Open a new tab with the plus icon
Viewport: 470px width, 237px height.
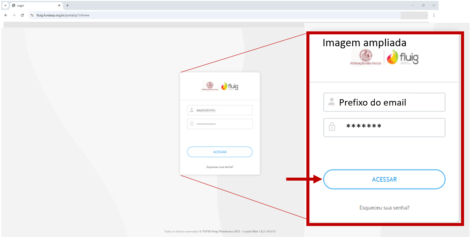68,6
